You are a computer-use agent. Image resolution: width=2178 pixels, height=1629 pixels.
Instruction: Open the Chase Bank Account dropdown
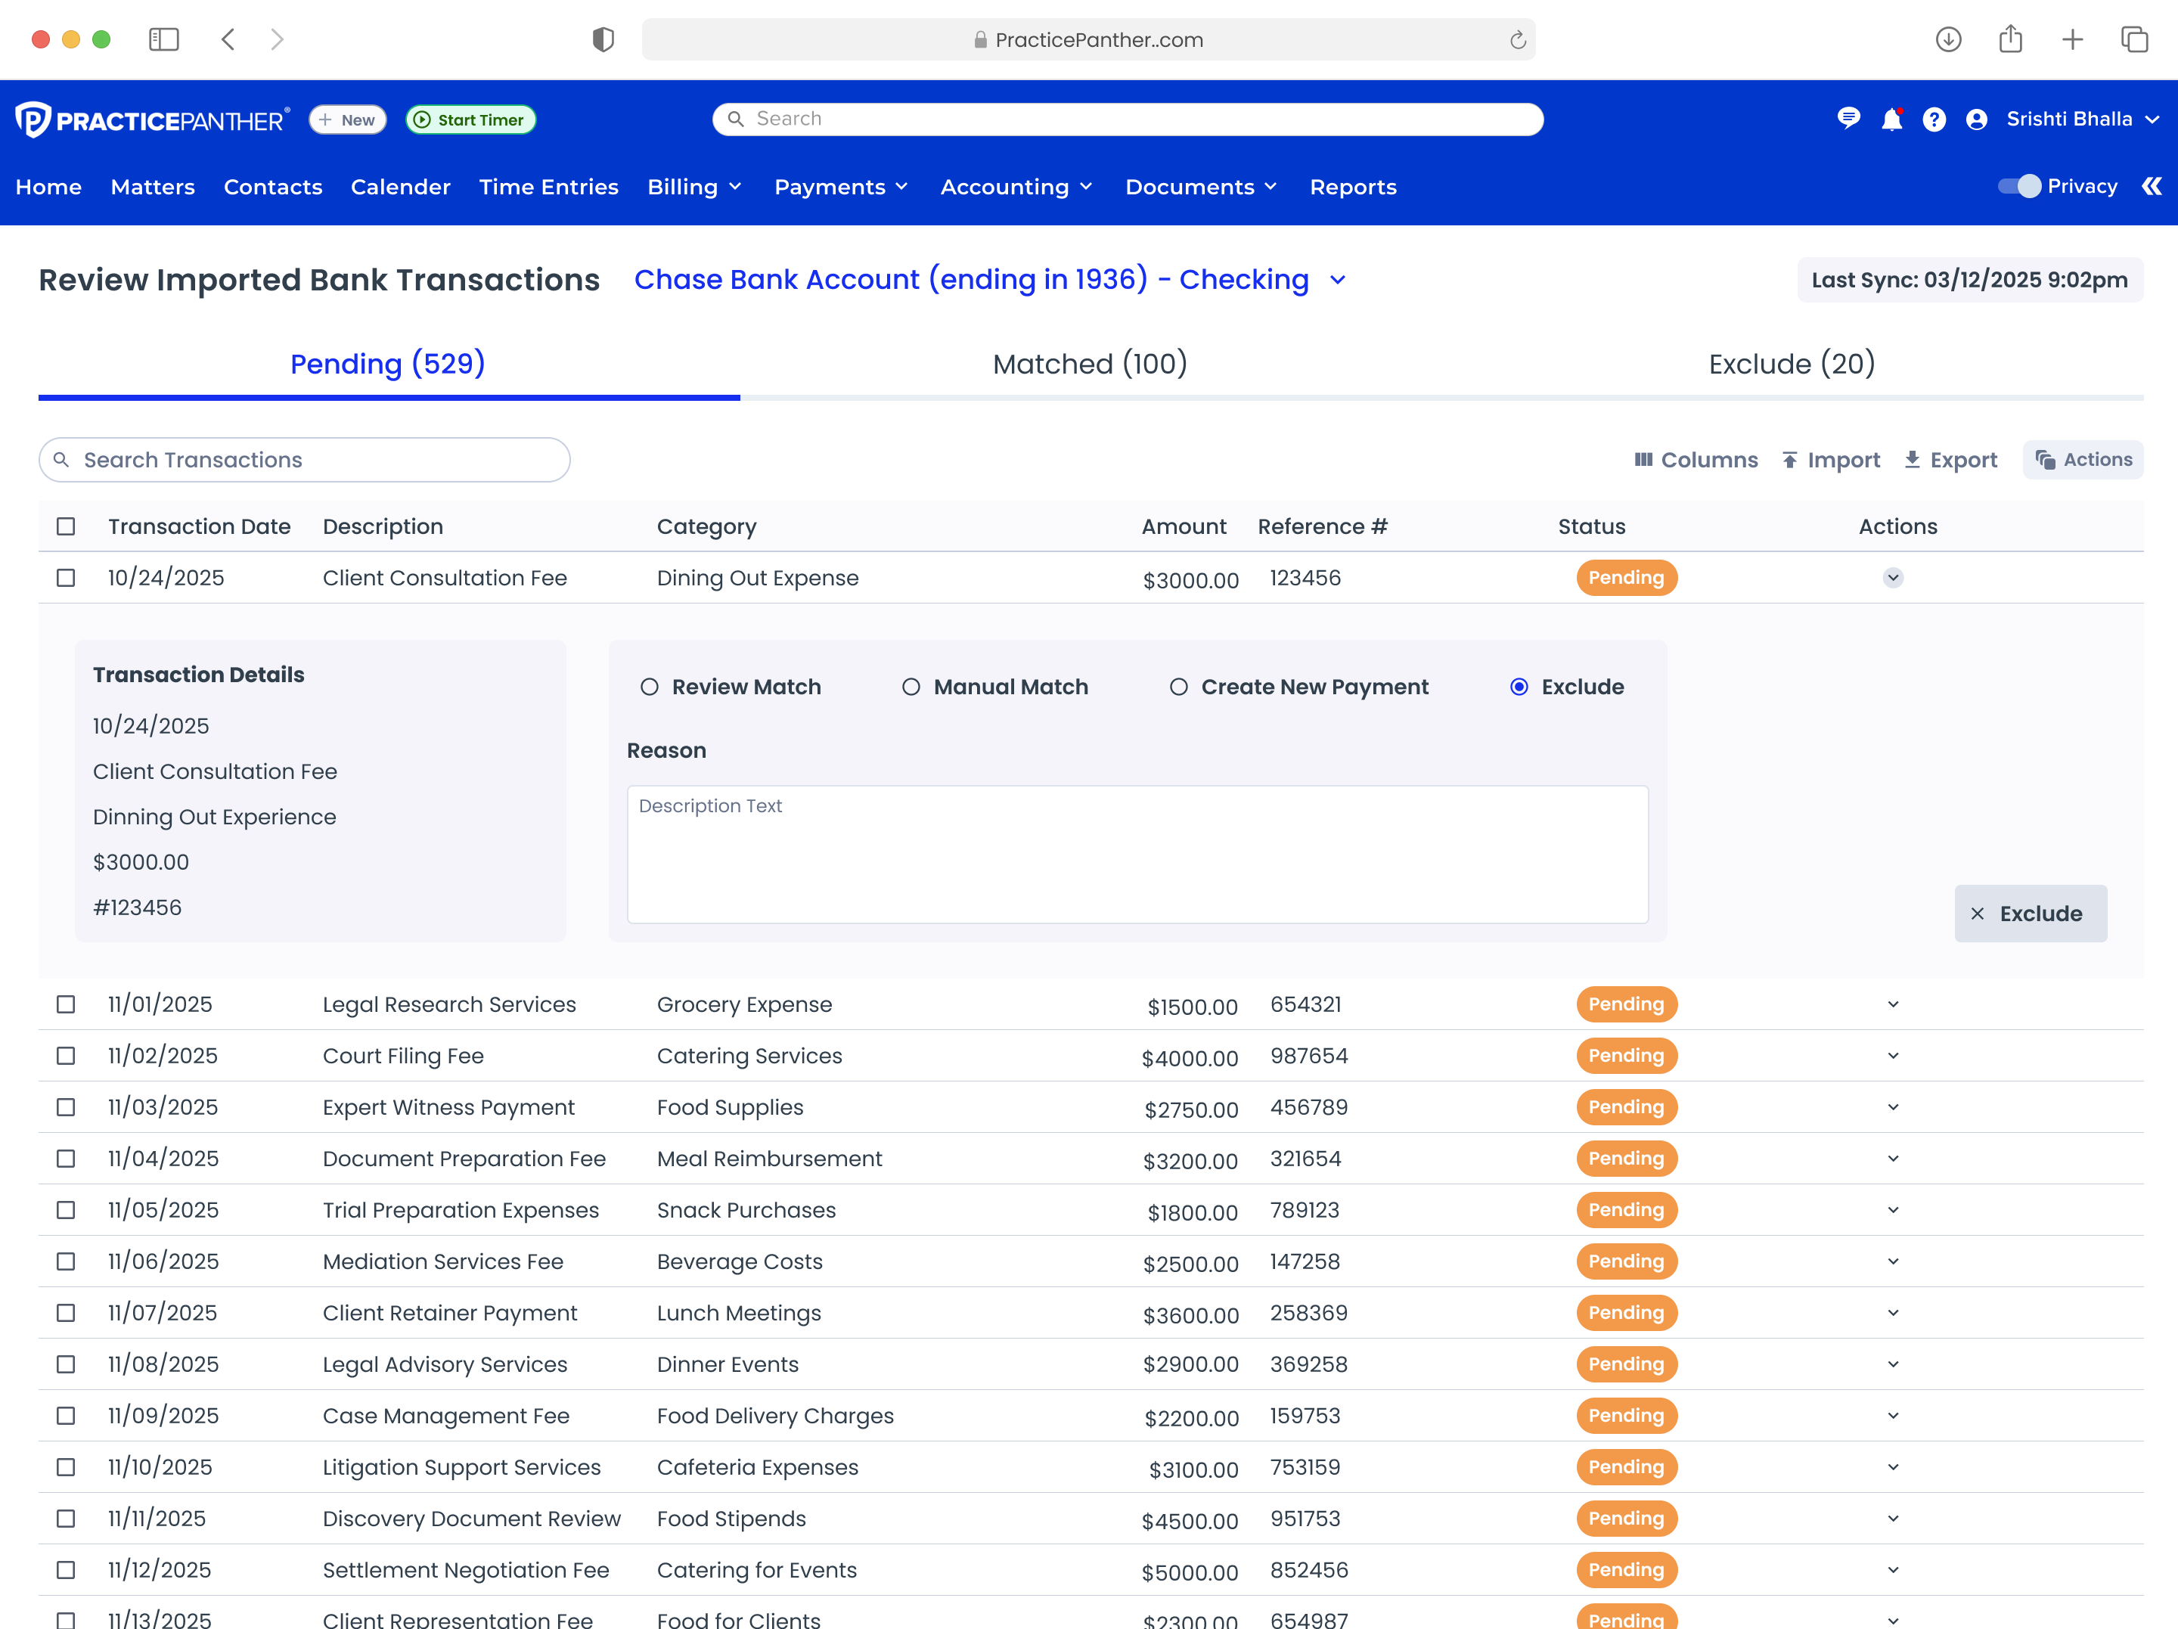(1337, 280)
